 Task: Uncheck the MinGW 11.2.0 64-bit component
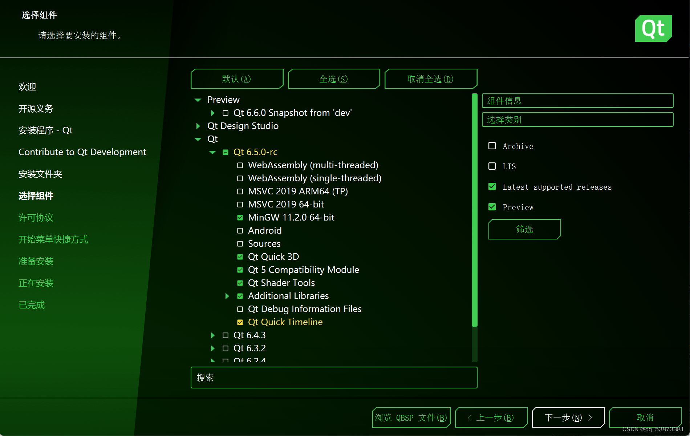coord(240,218)
